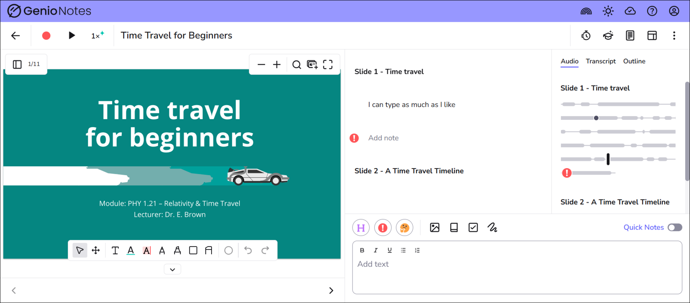The image size is (690, 303).
Task: Go to the next slide
Action: (x=331, y=290)
